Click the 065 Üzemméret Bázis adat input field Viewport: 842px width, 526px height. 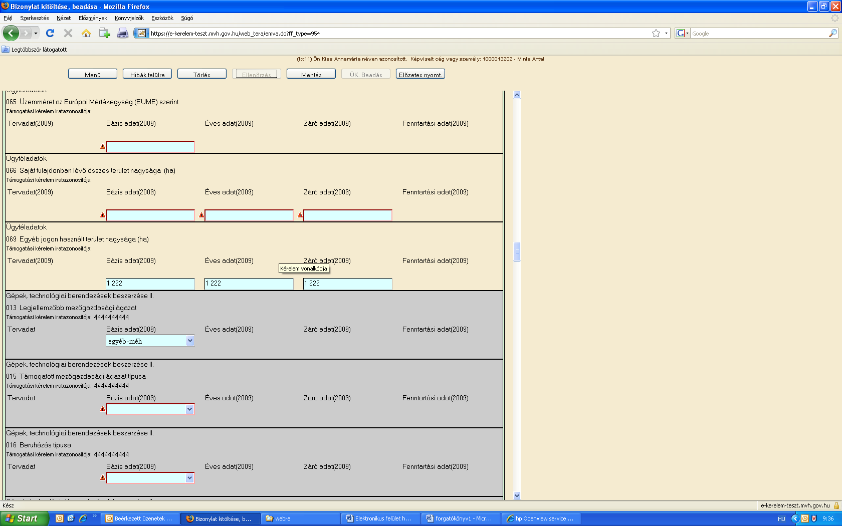coord(150,147)
